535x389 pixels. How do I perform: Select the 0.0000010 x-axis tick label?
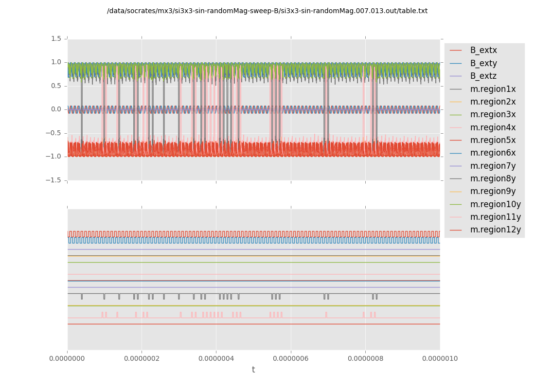point(440,359)
